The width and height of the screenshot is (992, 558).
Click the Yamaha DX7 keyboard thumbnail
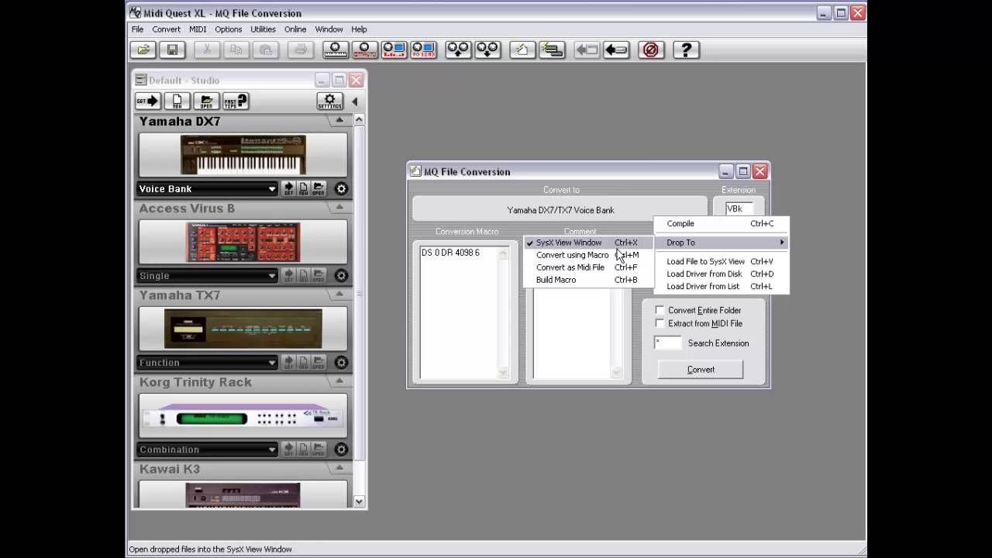coord(243,154)
